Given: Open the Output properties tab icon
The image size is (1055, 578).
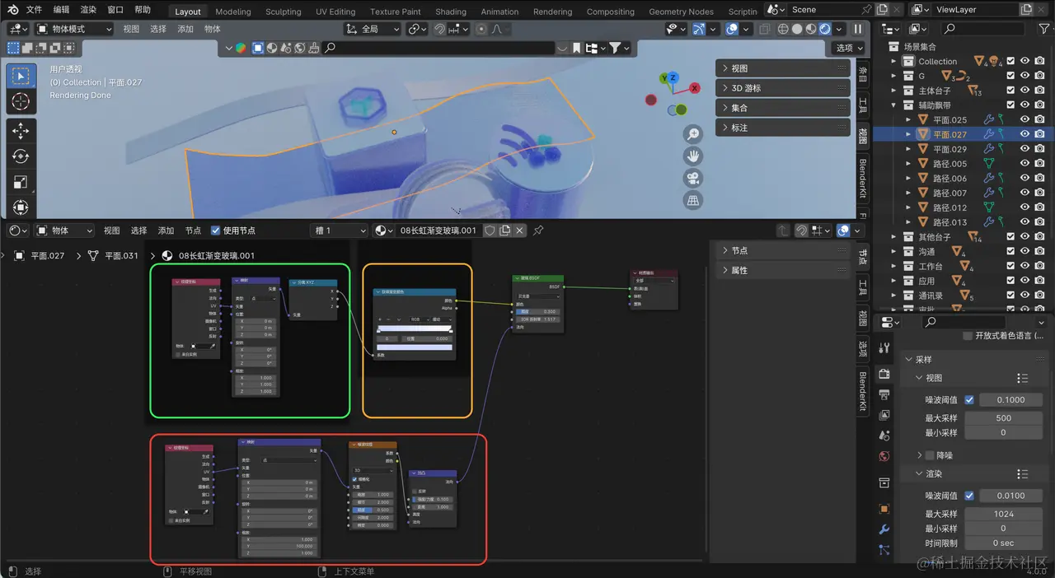Looking at the screenshot, I should pyautogui.click(x=884, y=395).
